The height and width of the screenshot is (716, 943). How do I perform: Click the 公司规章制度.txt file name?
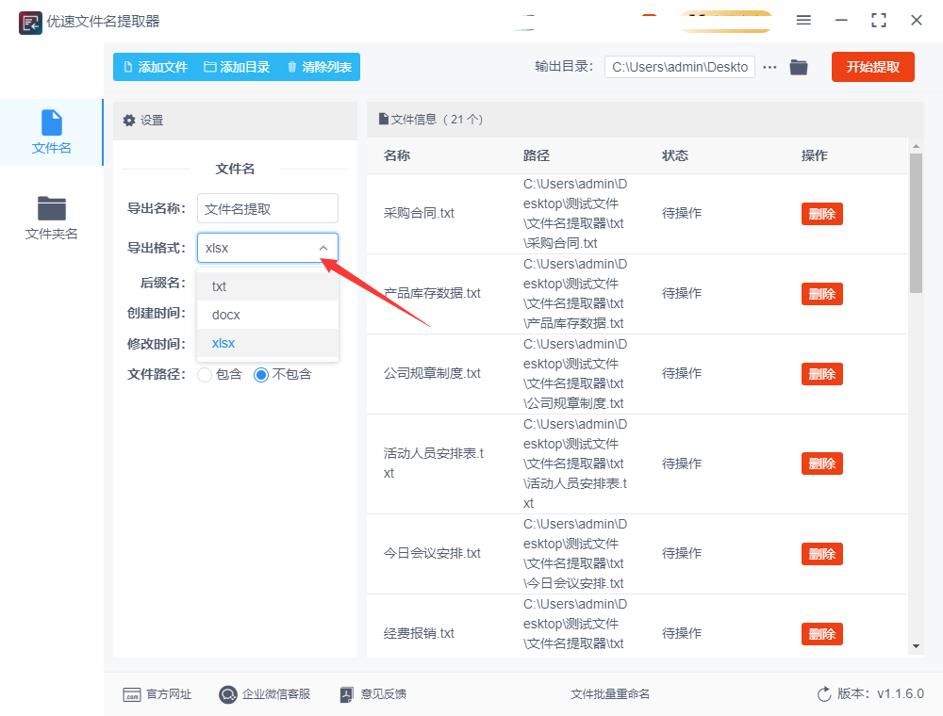tap(432, 373)
